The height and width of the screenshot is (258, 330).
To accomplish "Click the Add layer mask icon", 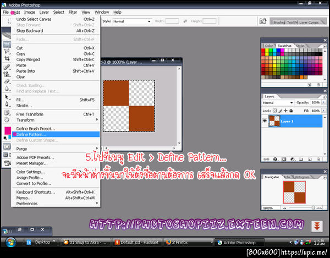I will tap(284, 160).
